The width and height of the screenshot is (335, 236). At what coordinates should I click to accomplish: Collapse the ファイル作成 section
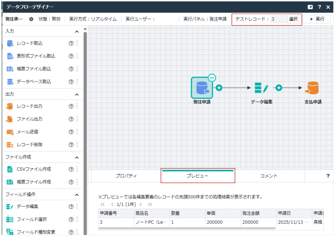pyautogui.click(x=77, y=157)
